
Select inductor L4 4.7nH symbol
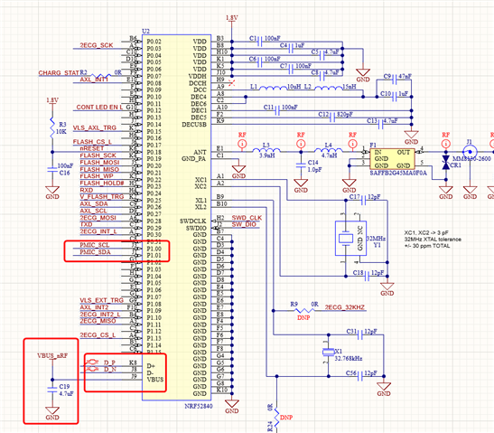point(329,150)
